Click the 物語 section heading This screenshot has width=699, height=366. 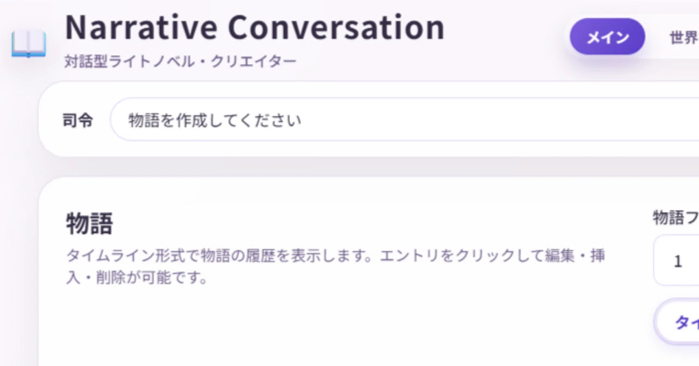90,223
